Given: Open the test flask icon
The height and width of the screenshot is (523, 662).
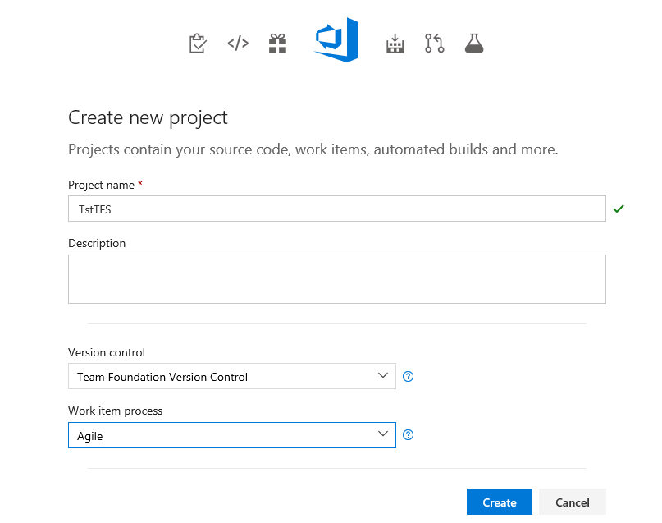Looking at the screenshot, I should (x=474, y=43).
